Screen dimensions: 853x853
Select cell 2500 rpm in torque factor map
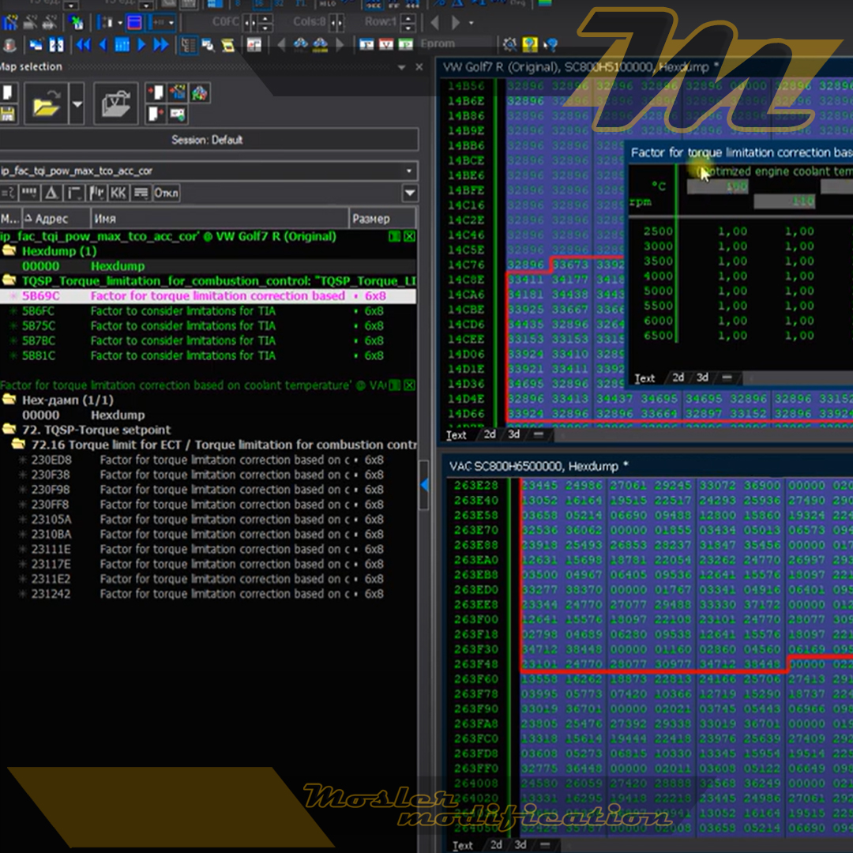tap(658, 231)
